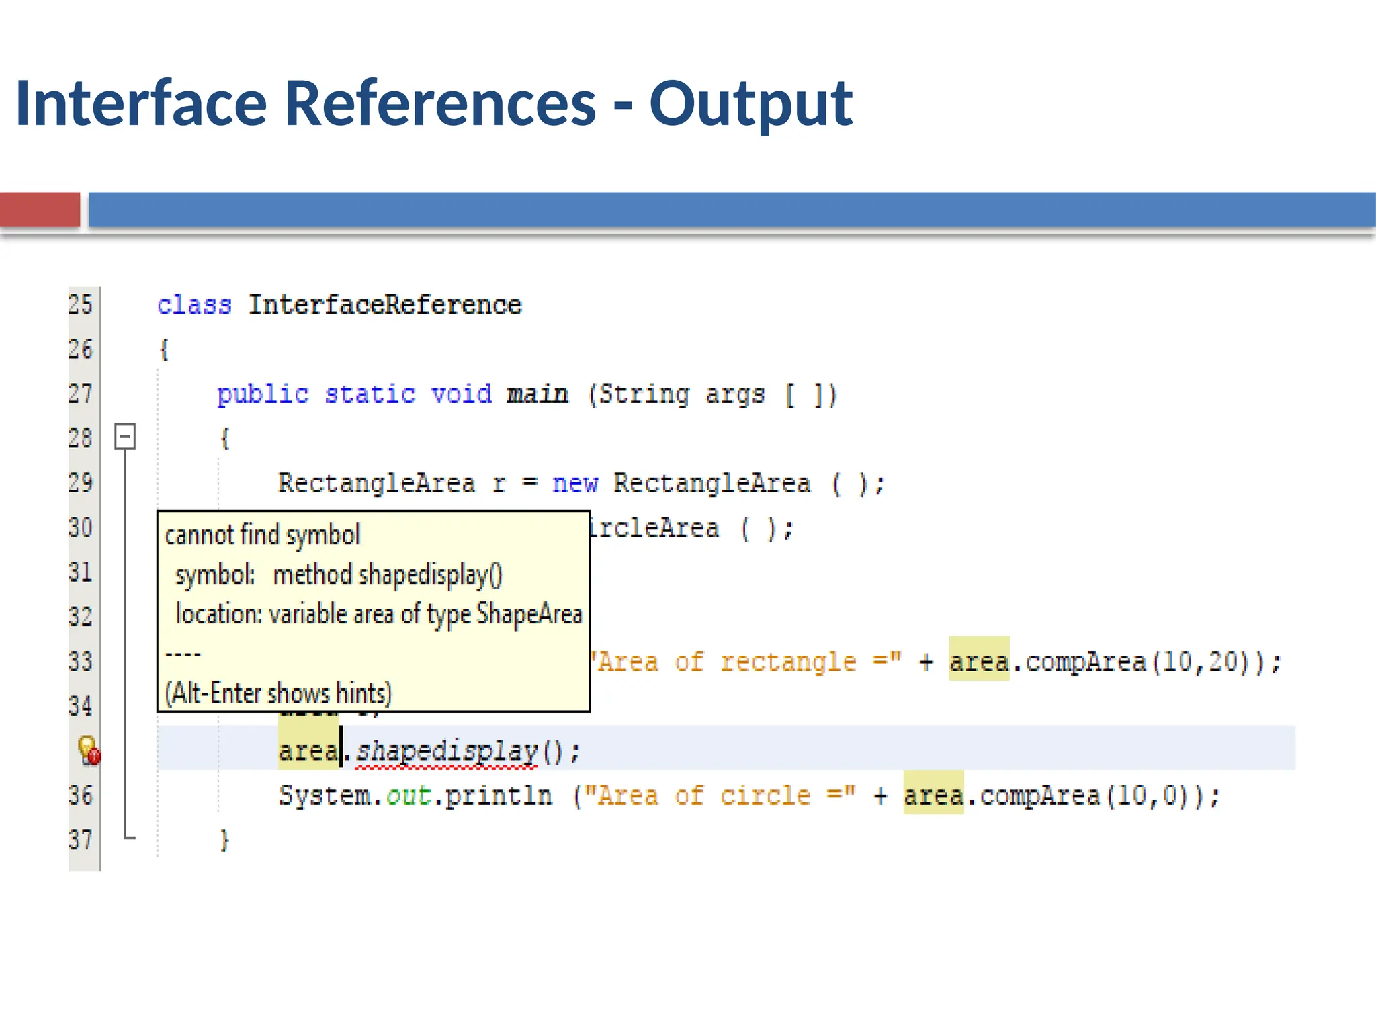
Task: Click the 'out' field on line 36
Action: 408,796
